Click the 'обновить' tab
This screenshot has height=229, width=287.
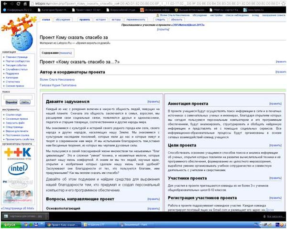click(x=177, y=20)
